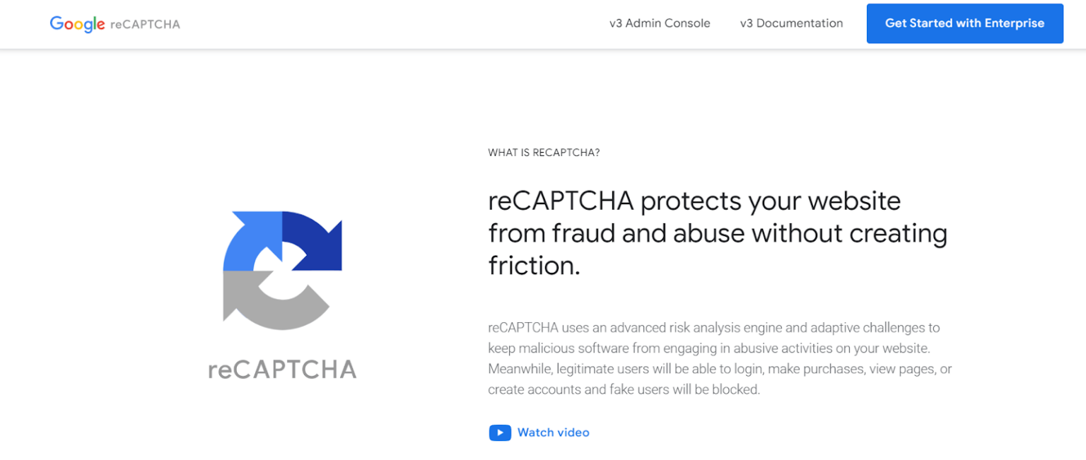Select the paragraph describing the risk analysis engine
The width and height of the screenshot is (1086, 460).
click(719, 358)
